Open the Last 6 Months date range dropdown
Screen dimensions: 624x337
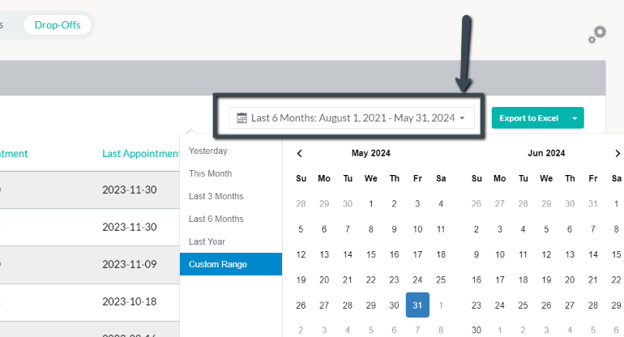coord(352,117)
